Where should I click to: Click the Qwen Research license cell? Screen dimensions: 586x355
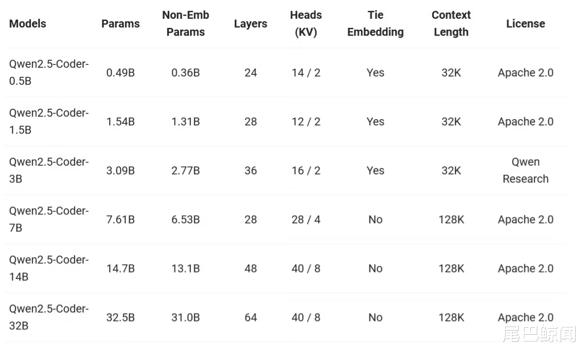tap(525, 170)
